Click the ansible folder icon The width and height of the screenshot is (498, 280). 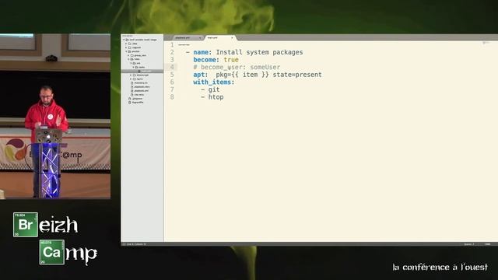tap(129, 51)
